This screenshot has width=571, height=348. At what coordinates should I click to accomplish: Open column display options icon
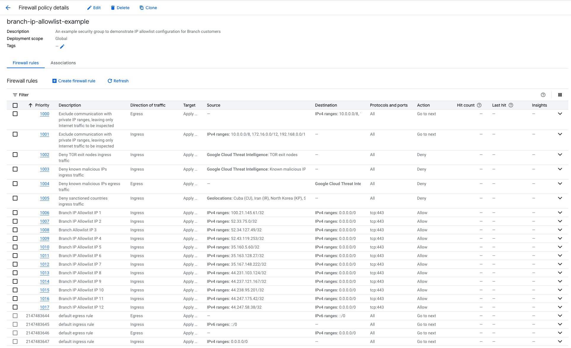560,95
